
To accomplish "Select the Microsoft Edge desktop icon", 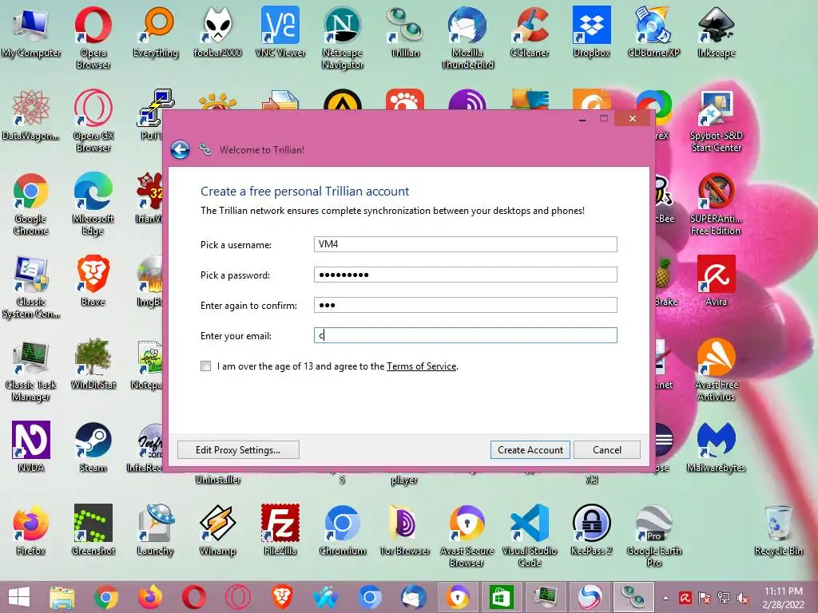I will tap(93, 204).
